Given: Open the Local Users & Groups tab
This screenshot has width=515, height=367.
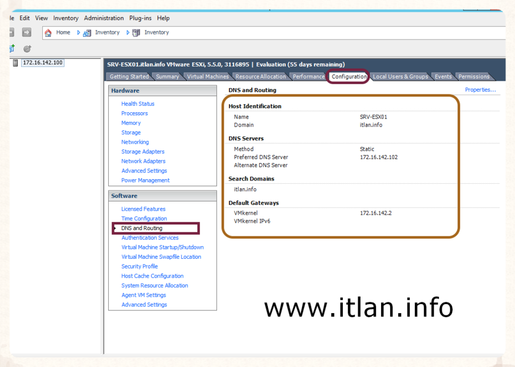Looking at the screenshot, I should (400, 77).
